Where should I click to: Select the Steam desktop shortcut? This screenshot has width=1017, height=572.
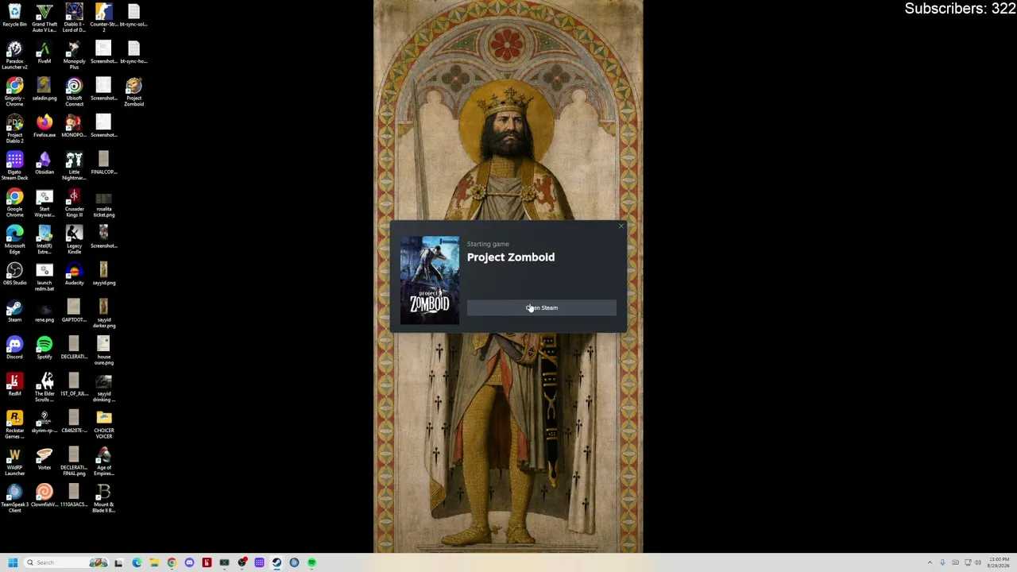[x=14, y=311]
